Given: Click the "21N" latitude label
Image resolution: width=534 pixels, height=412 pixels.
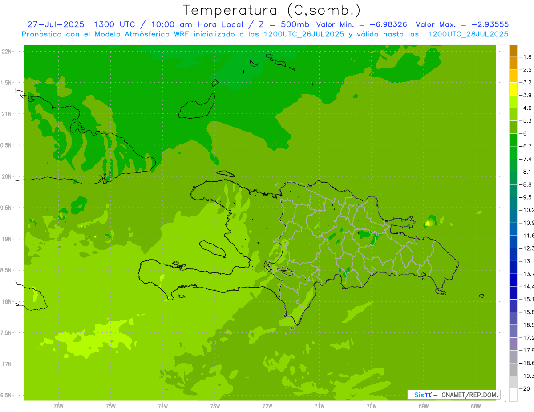Looking at the screenshot, I should (7, 114).
